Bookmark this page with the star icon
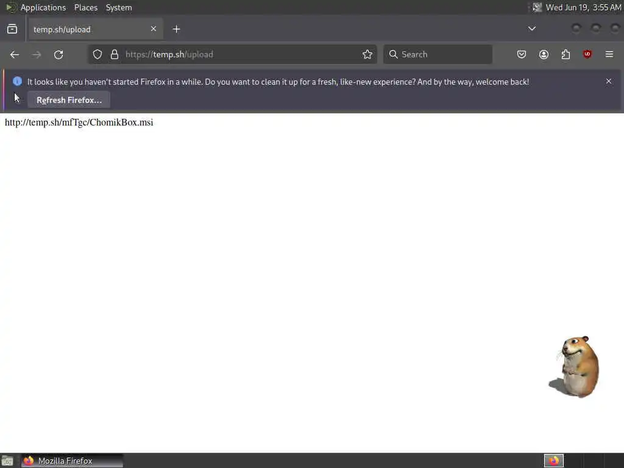This screenshot has height=468, width=624. click(x=367, y=54)
